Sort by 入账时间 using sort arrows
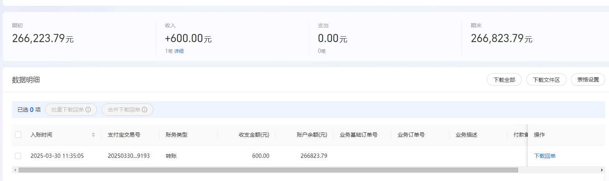Image resolution: width=609 pixels, height=181 pixels. [93, 135]
